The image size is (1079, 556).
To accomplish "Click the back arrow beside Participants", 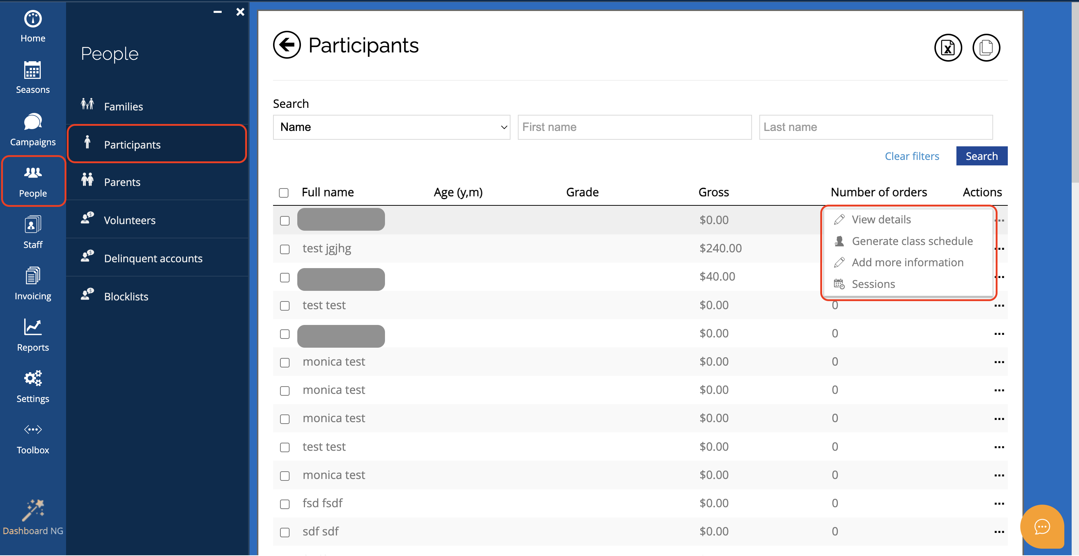I will (x=287, y=45).
